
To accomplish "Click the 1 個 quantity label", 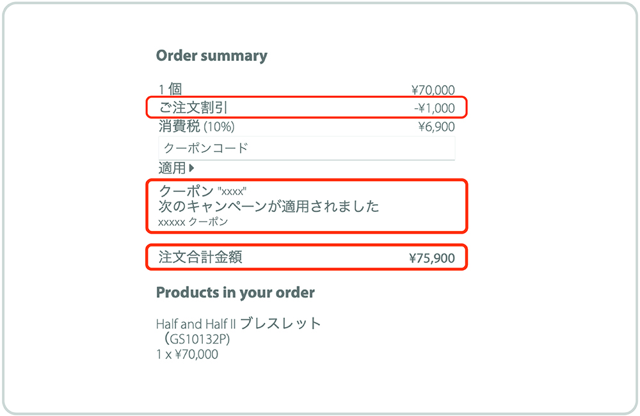I will pos(170,90).
